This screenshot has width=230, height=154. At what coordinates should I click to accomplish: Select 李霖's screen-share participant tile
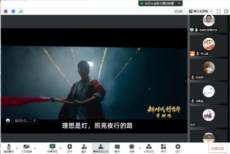click(209, 24)
